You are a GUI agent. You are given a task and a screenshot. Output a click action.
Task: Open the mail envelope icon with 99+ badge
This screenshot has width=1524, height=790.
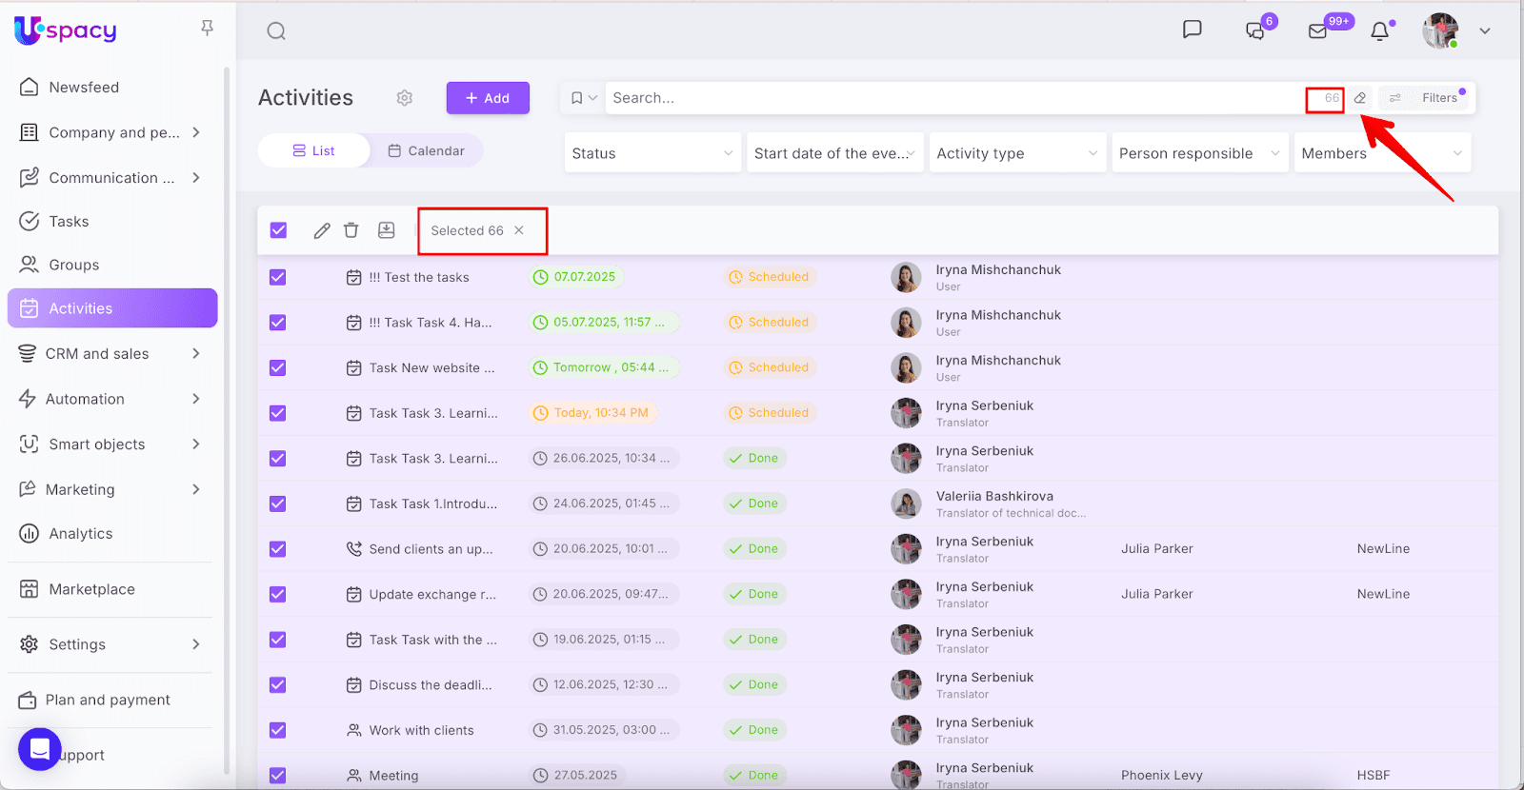pyautogui.click(x=1318, y=31)
